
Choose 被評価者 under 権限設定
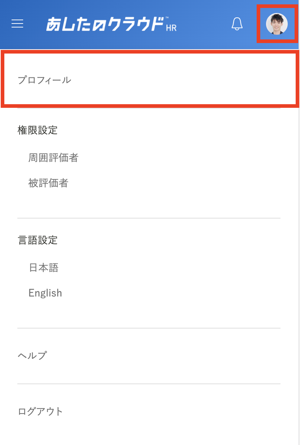48,183
